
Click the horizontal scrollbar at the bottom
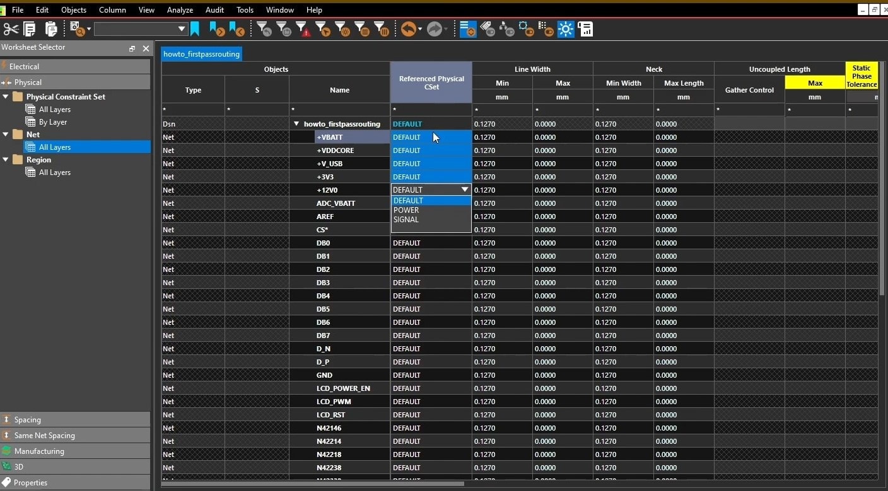(312, 484)
